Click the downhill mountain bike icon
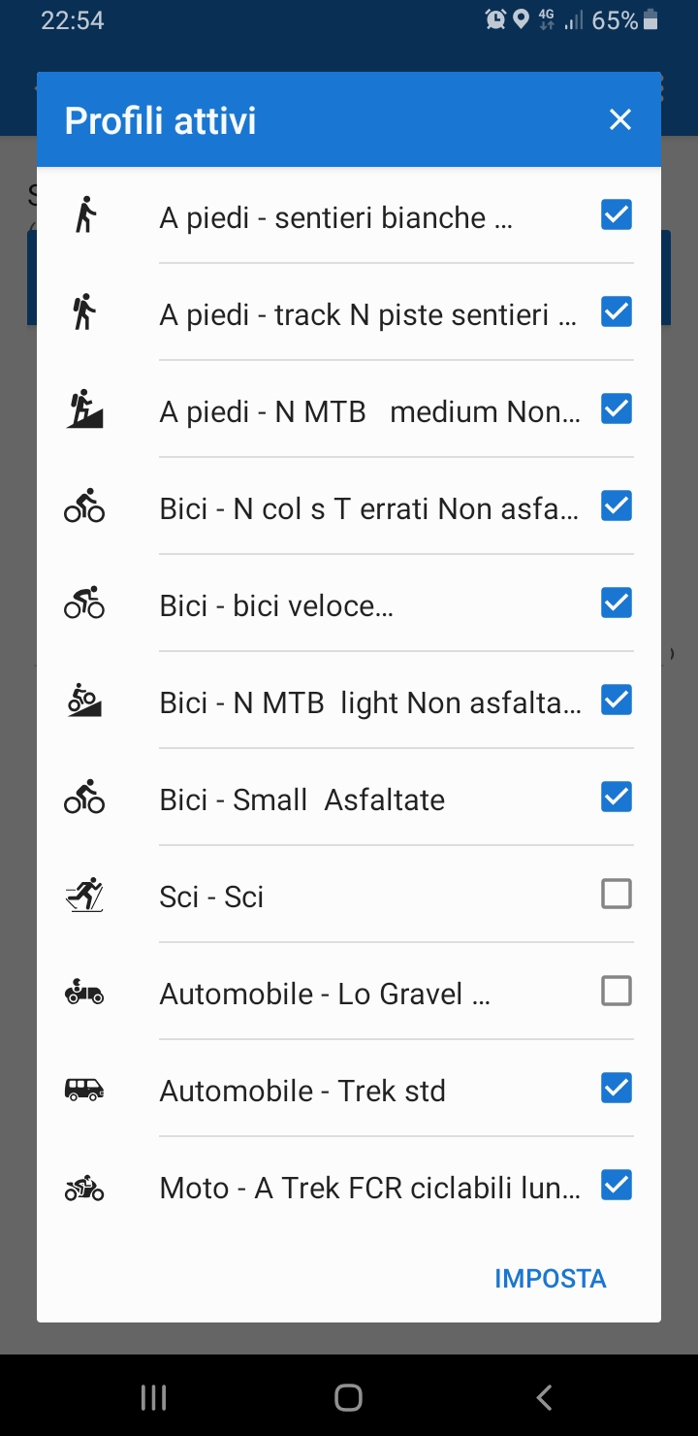 pos(85,701)
